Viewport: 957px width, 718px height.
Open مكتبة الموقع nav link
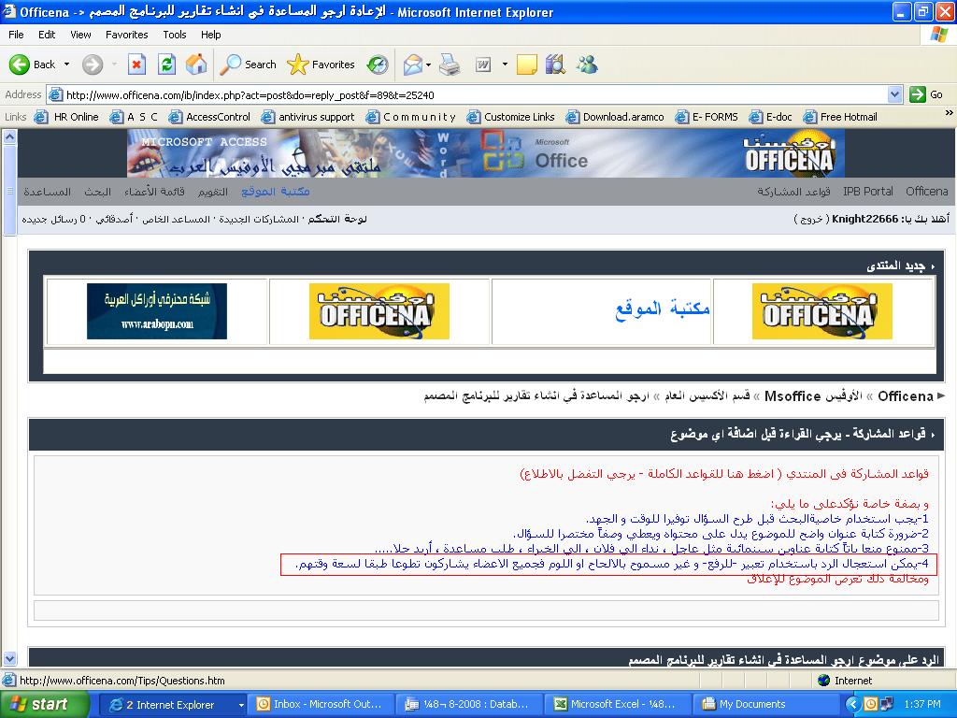276,192
